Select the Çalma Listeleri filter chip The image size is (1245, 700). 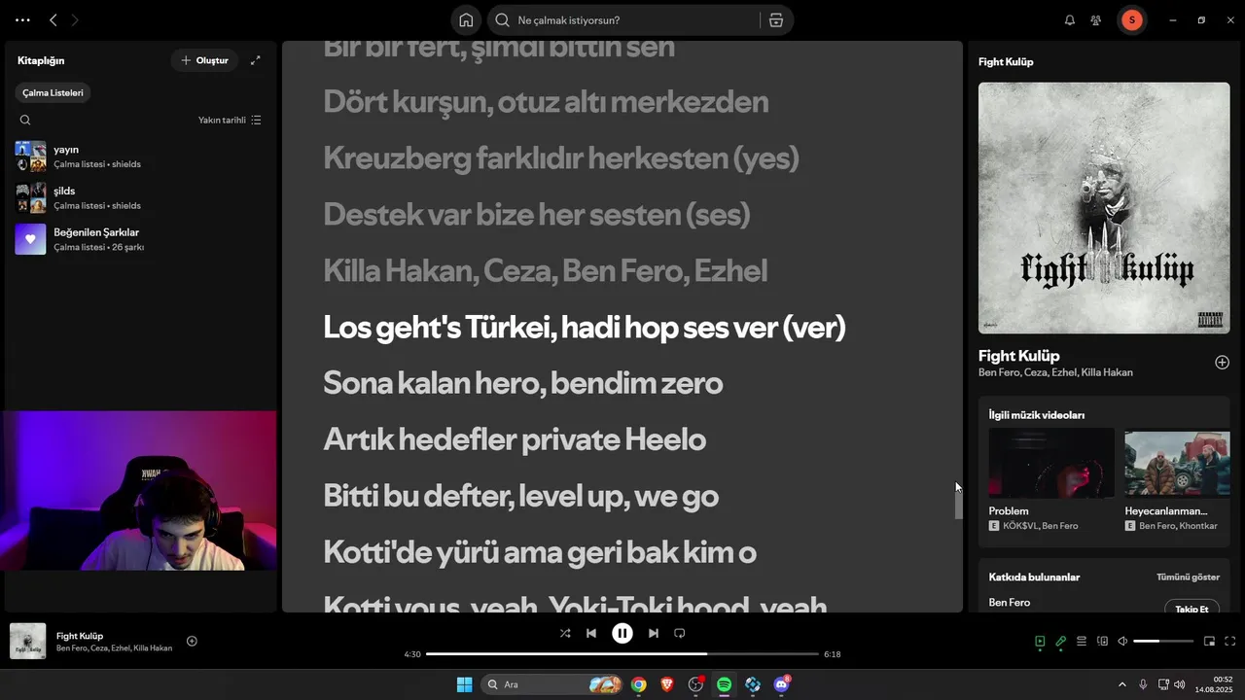53,92
